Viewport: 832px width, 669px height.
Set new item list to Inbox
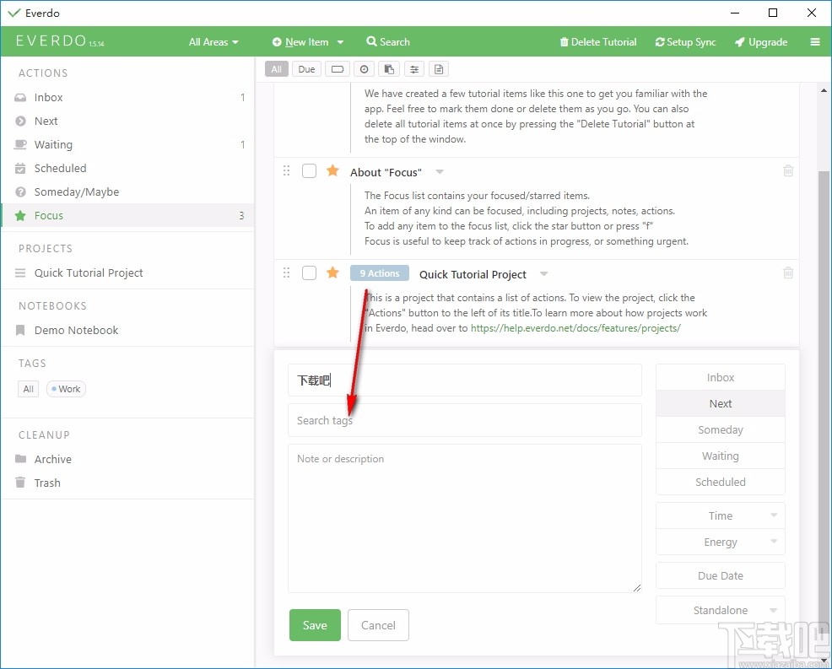pos(720,377)
